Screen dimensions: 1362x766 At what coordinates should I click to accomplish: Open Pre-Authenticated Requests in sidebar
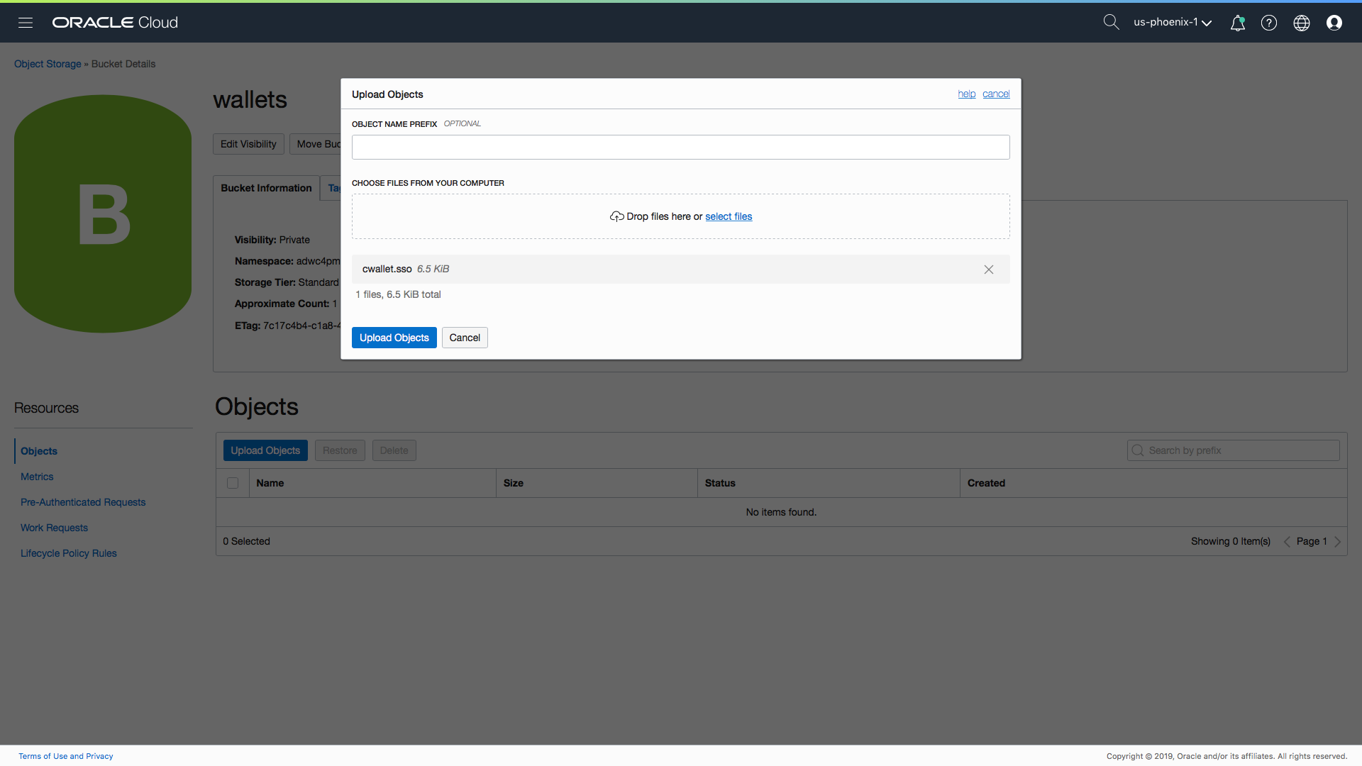click(83, 502)
